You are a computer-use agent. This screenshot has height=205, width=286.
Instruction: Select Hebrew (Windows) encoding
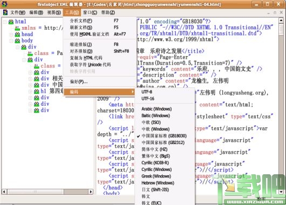pos(165,183)
